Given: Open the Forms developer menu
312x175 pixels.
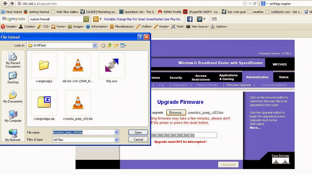Looking at the screenshot, I should pos(59,27).
